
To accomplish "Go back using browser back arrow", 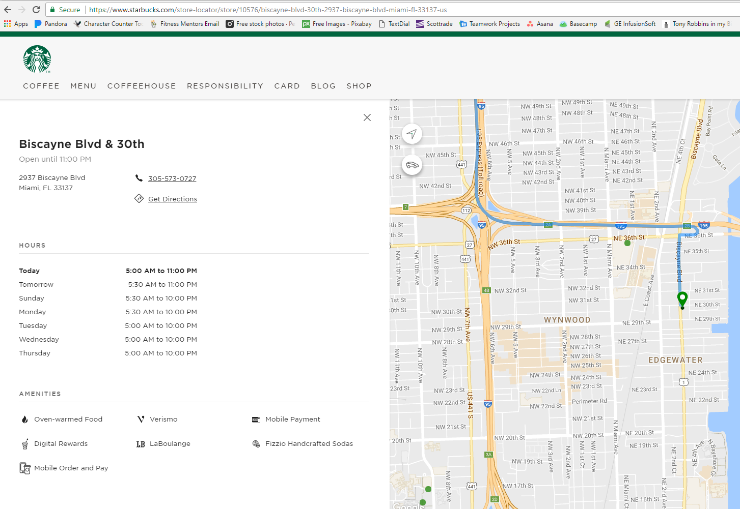I will 8,10.
